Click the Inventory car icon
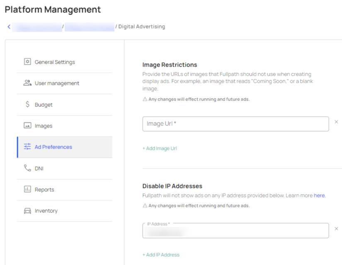The width and height of the screenshot is (342, 265). point(27,211)
